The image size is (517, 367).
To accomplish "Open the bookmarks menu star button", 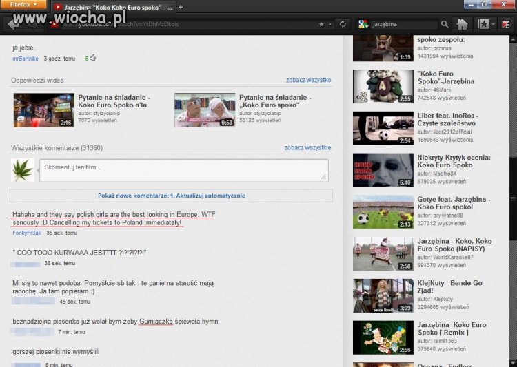I will [x=483, y=24].
